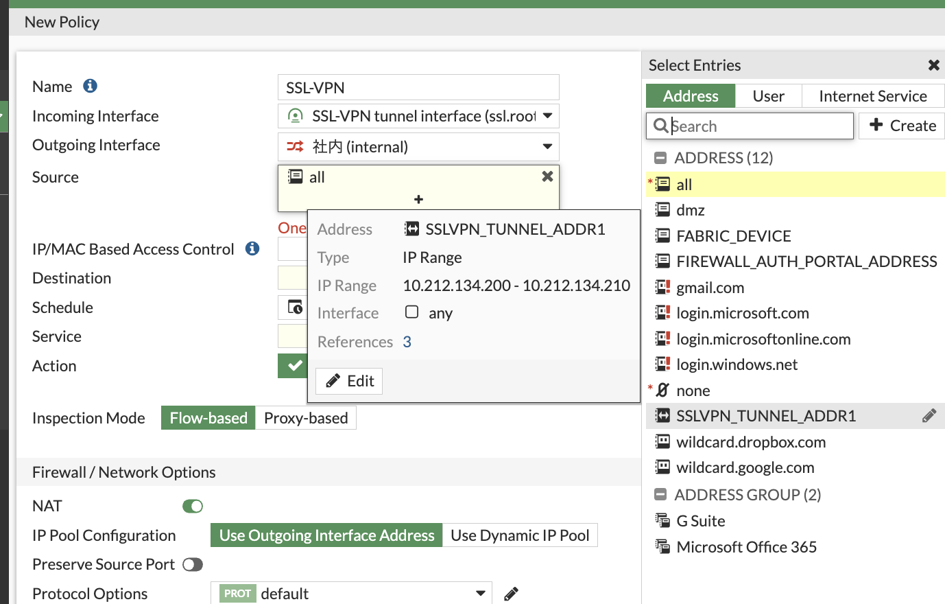Click the Search field in Select Entries
The width and height of the screenshot is (945, 604).
tap(750, 126)
